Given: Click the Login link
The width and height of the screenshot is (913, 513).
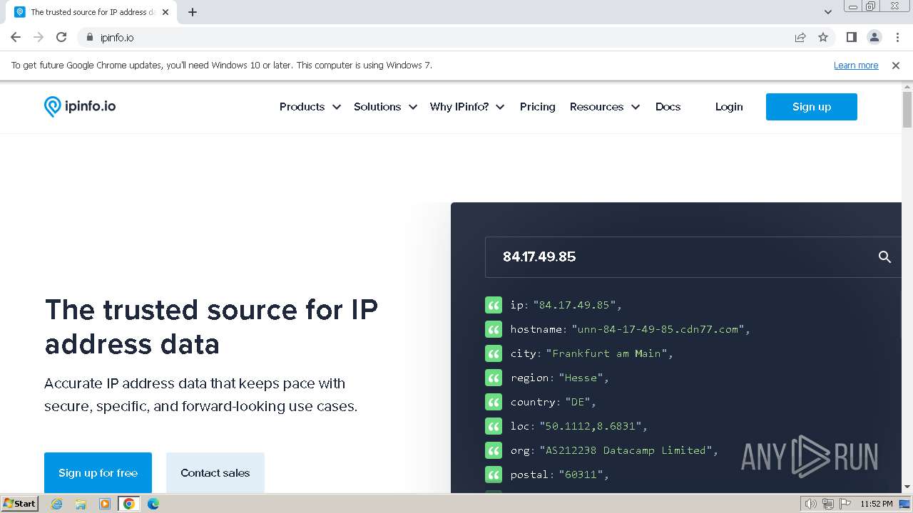Looking at the screenshot, I should 729,107.
